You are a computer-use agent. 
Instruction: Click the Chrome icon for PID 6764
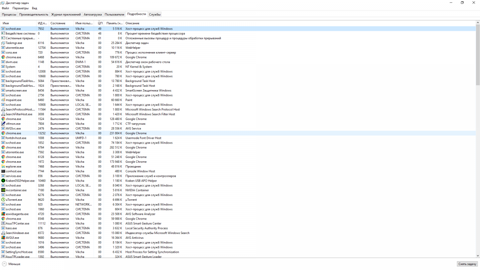(x=3, y=148)
